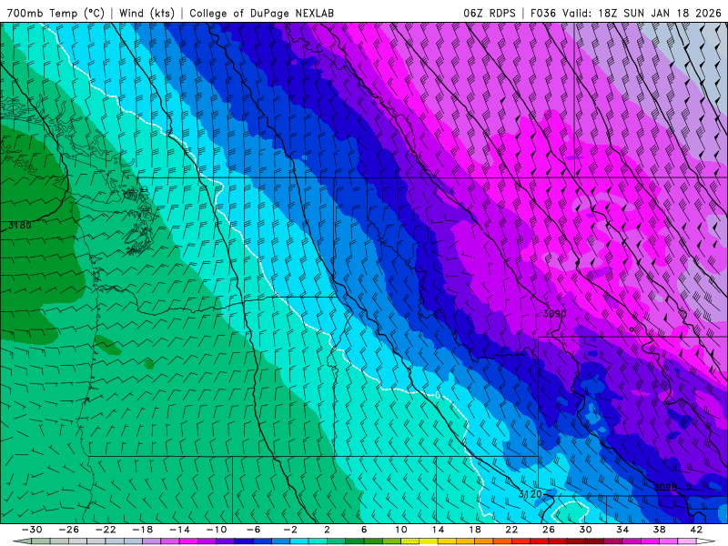Click the right white arrow end of colorbar
Viewport: 728px width, 546px height.
click(706, 541)
